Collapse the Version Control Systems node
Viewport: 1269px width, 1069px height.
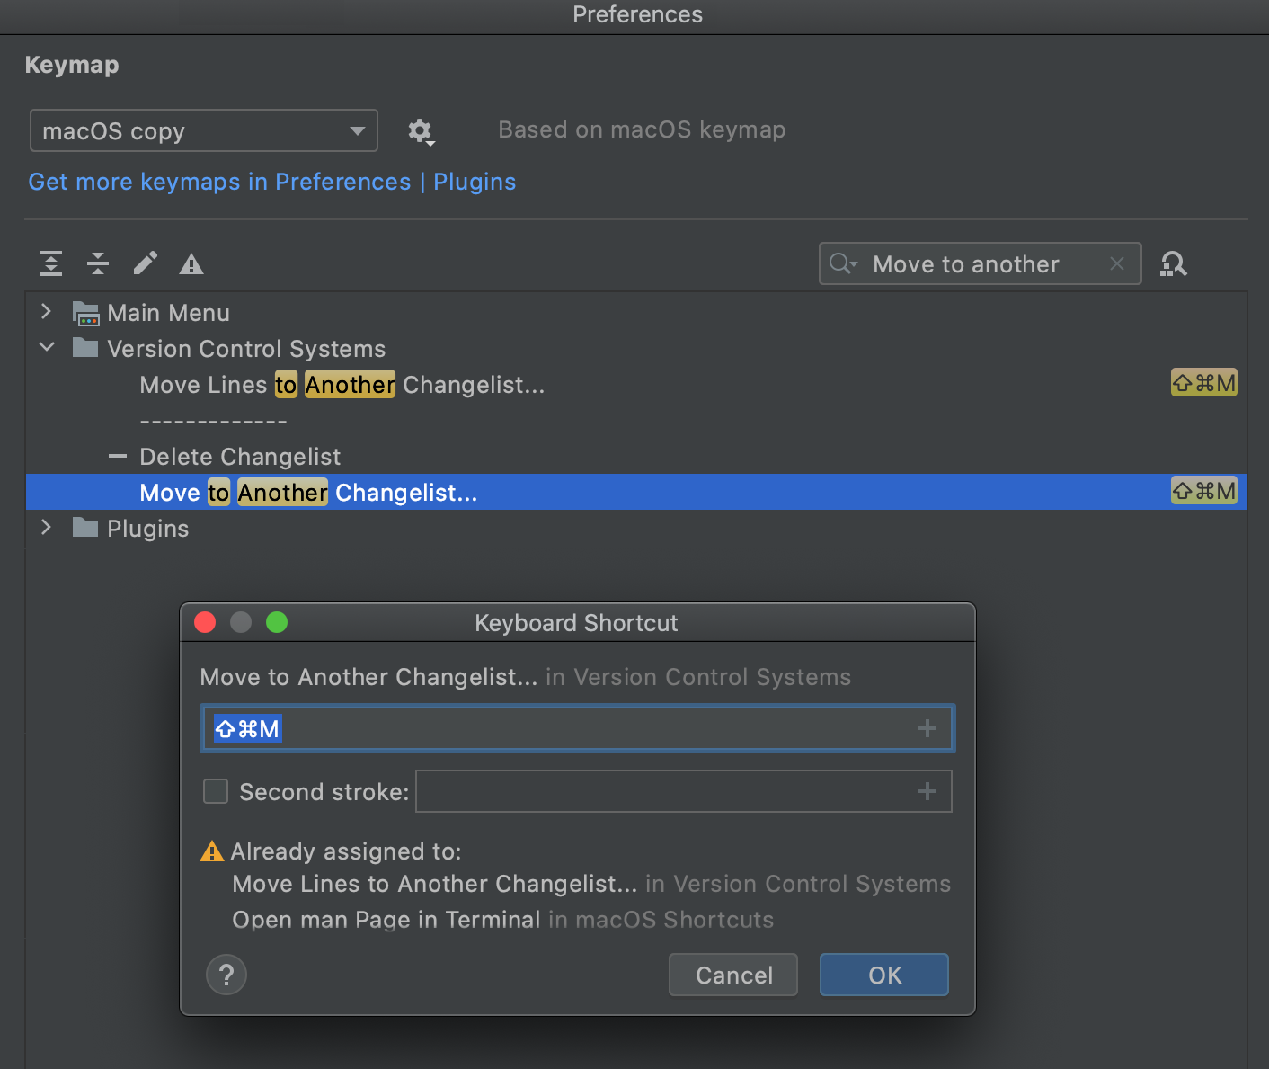point(47,348)
